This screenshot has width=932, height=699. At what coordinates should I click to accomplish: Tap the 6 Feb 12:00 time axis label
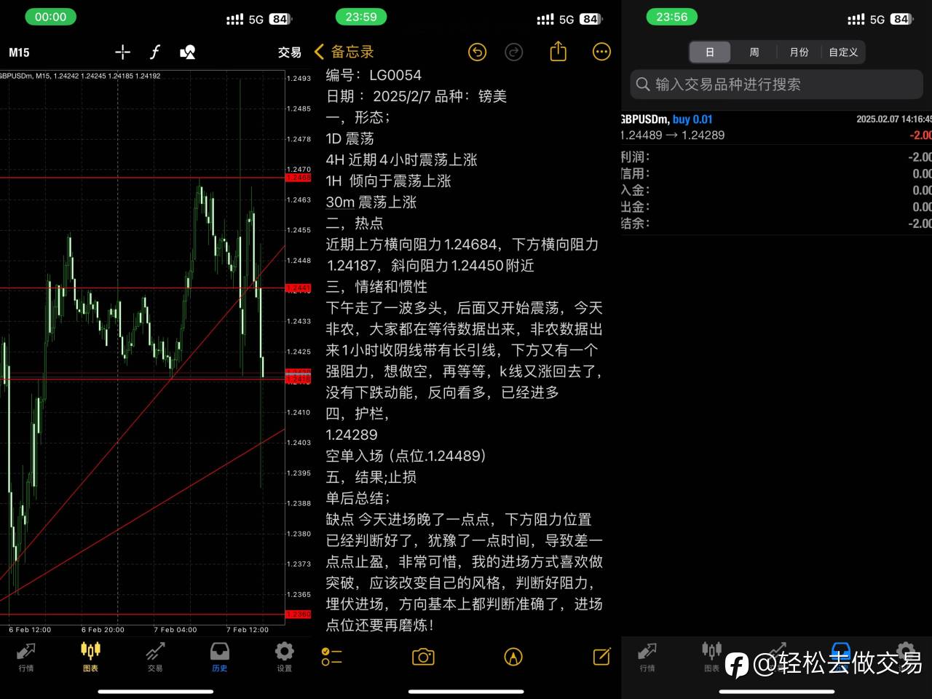coord(30,630)
